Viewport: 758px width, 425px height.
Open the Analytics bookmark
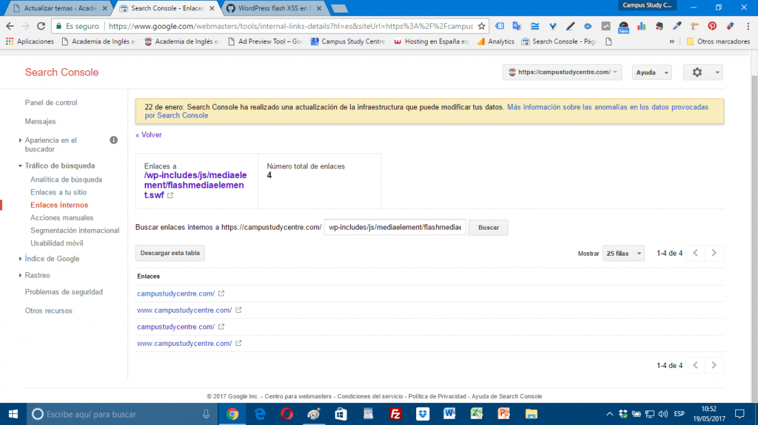point(495,41)
